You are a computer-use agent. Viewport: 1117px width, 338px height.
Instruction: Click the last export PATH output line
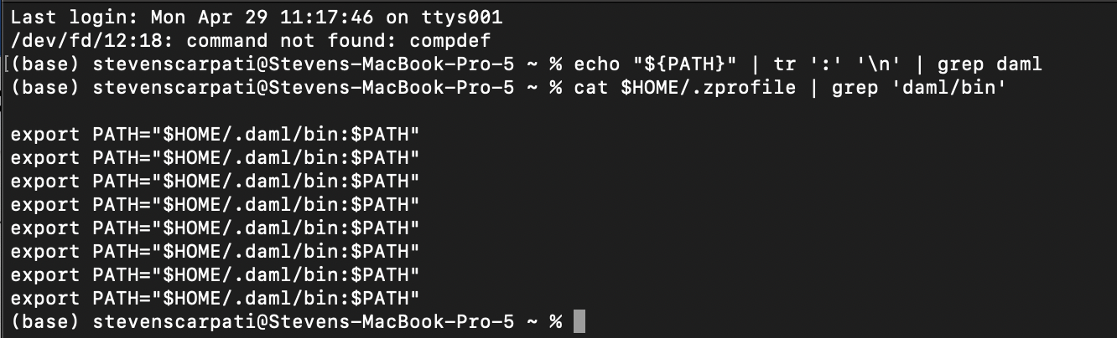215,298
